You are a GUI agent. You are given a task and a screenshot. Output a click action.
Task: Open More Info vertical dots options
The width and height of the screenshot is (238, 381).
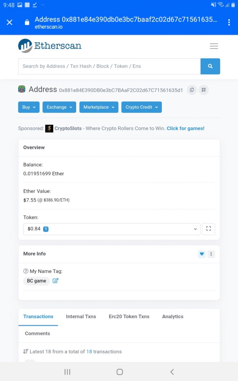click(x=211, y=254)
